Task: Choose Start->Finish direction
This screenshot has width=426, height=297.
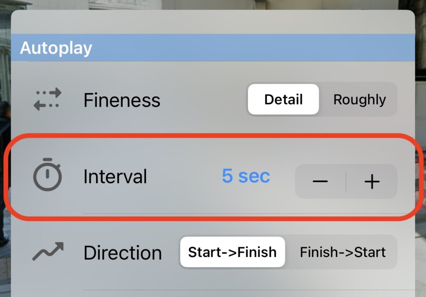Action: [232, 252]
